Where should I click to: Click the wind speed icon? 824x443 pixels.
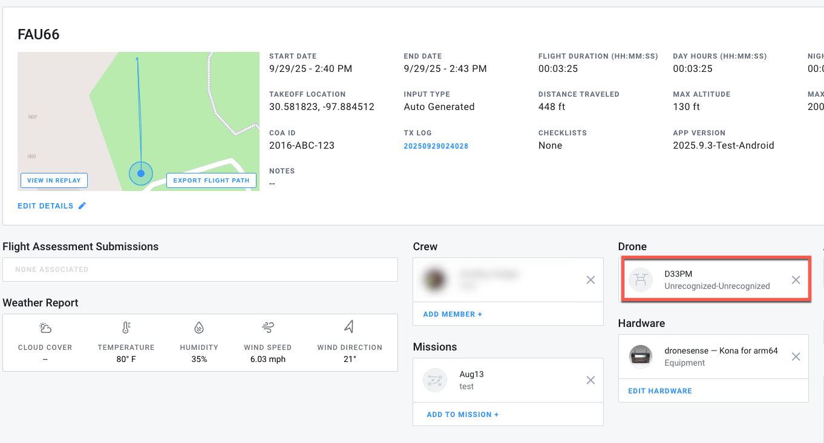tap(267, 328)
